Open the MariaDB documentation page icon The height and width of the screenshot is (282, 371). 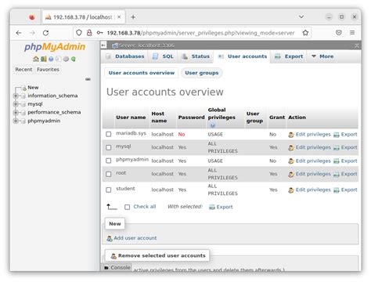pyautogui.click(x=59, y=59)
